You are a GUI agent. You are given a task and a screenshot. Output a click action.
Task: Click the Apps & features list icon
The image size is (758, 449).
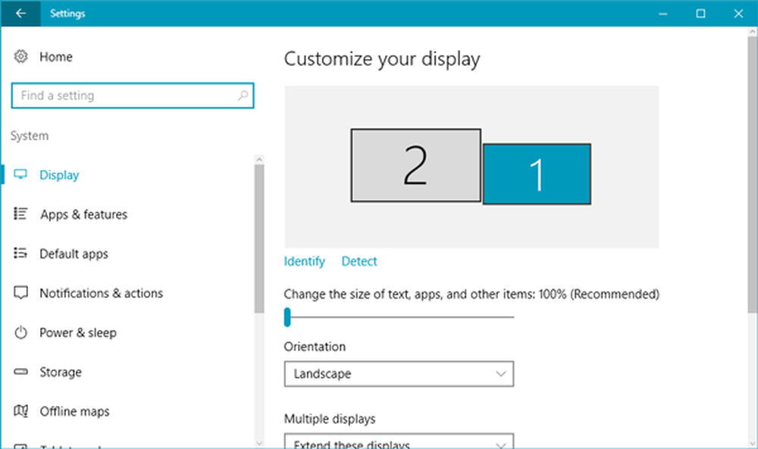[20, 214]
